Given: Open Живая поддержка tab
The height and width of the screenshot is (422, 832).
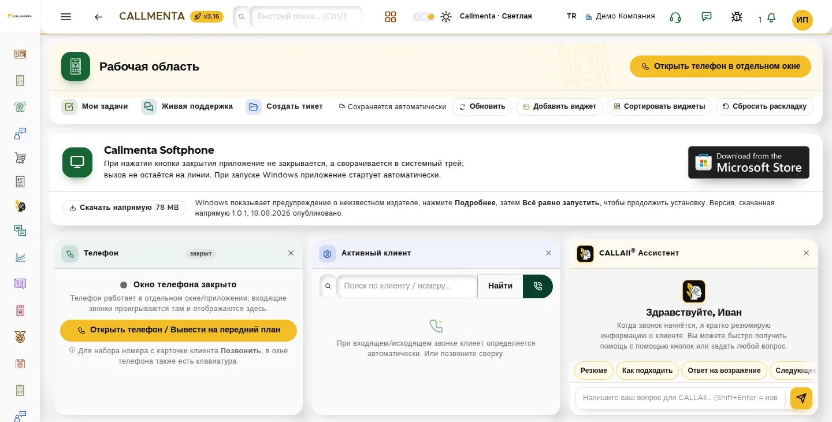Looking at the screenshot, I should click(x=187, y=106).
